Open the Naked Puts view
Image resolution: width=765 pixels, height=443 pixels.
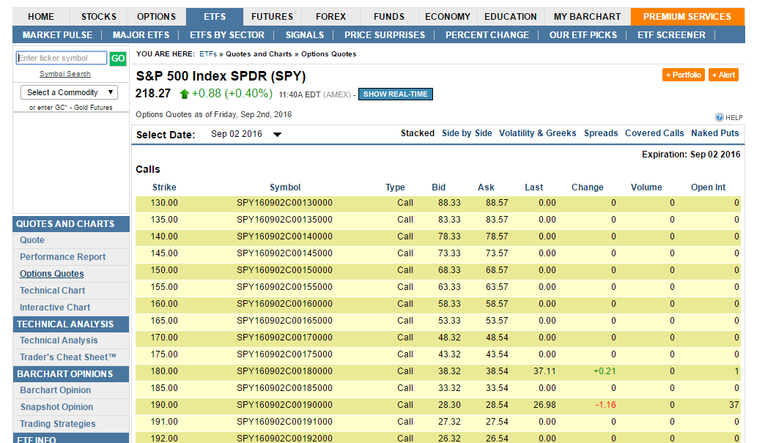point(713,133)
